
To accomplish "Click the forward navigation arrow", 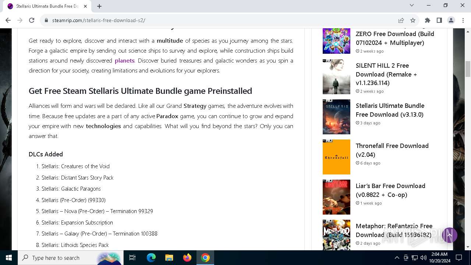I will [20, 20].
